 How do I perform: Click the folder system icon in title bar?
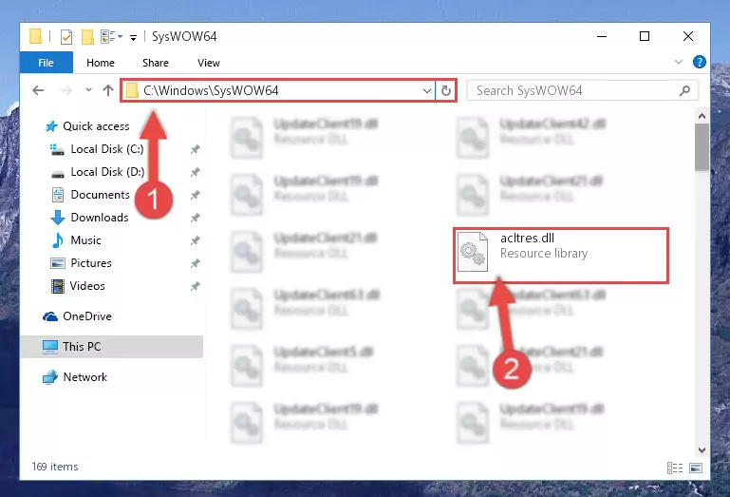[x=35, y=36]
